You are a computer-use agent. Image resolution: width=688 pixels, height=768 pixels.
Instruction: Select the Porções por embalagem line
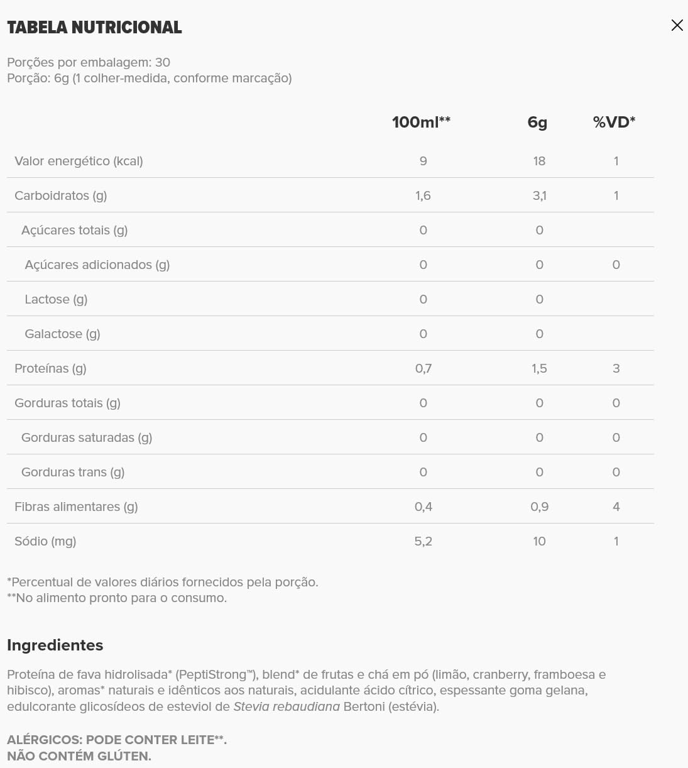tap(89, 62)
